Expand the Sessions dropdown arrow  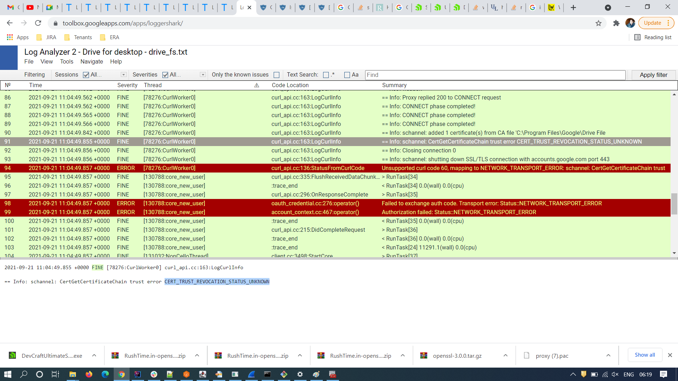[x=124, y=75]
